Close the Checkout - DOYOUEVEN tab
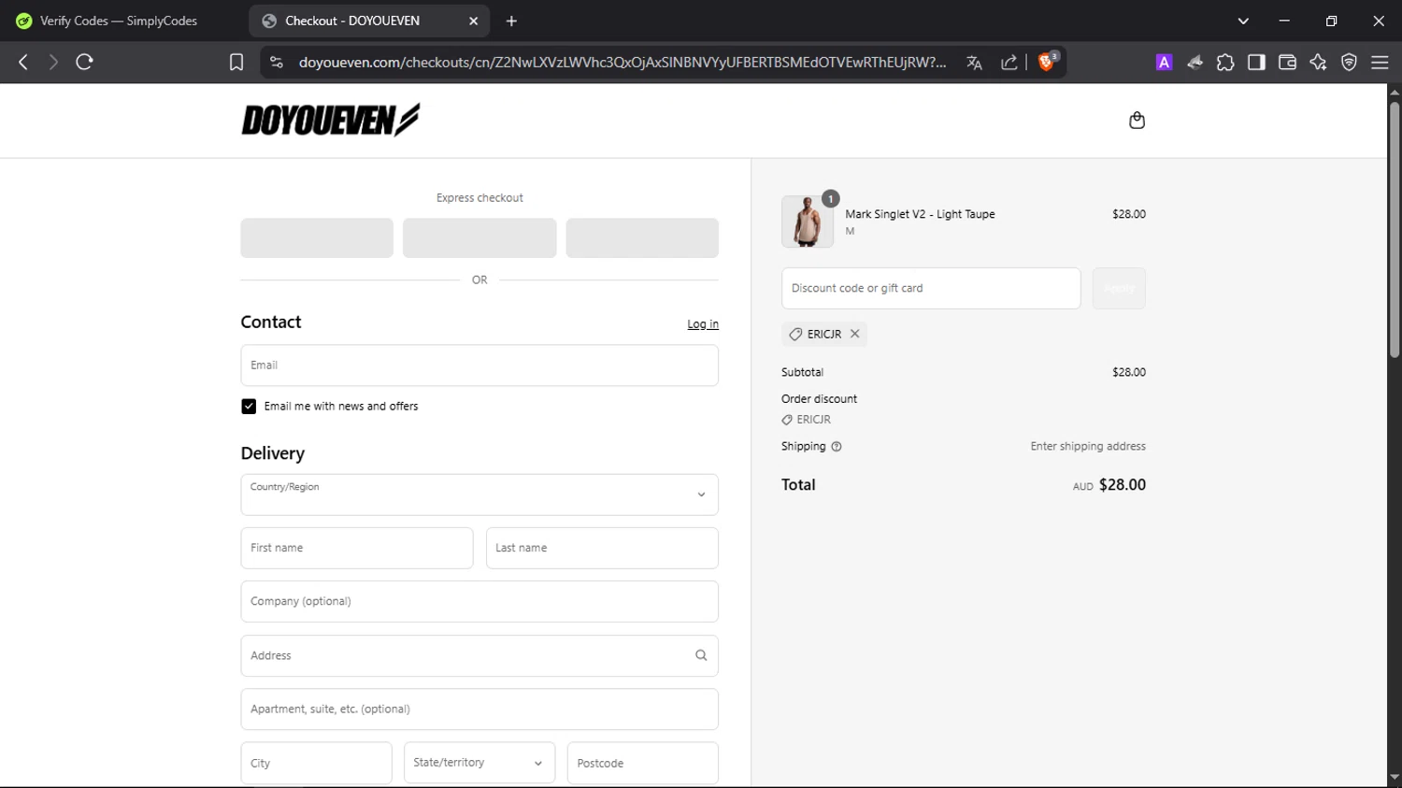The width and height of the screenshot is (1402, 788). pyautogui.click(x=473, y=21)
